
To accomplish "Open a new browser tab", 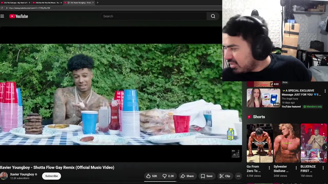I will (x=98, y=3).
